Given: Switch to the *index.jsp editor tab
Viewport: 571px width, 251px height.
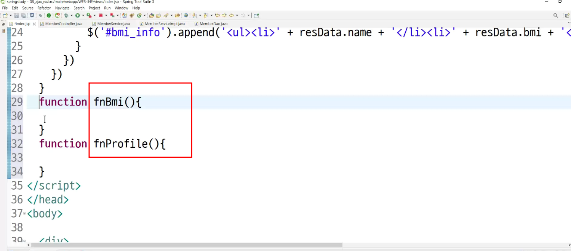Looking at the screenshot, I should click(22, 24).
